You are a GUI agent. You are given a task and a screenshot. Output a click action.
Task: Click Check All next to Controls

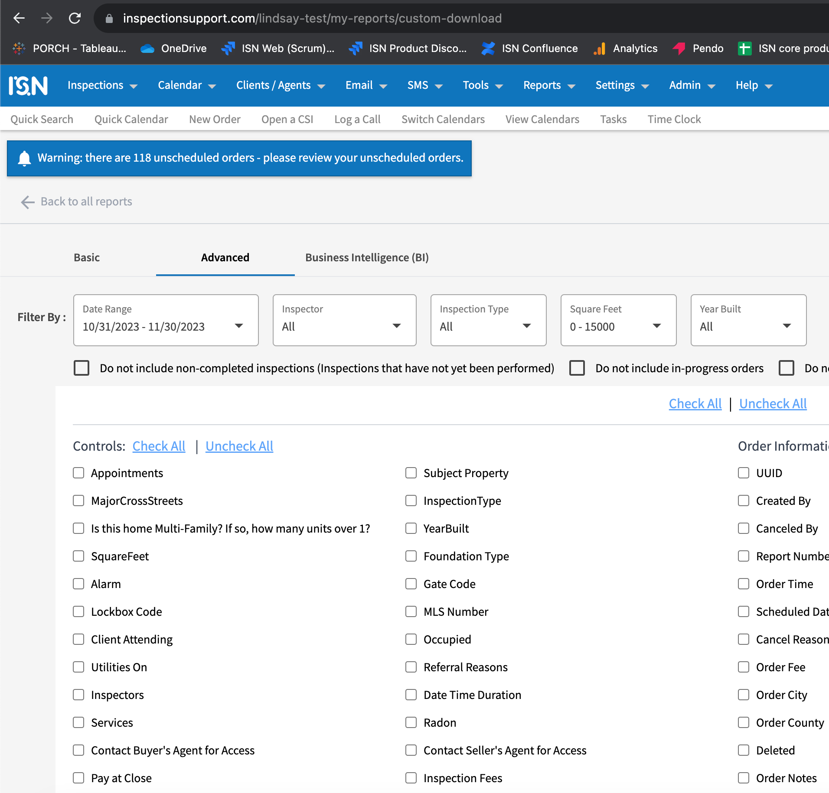[159, 446]
